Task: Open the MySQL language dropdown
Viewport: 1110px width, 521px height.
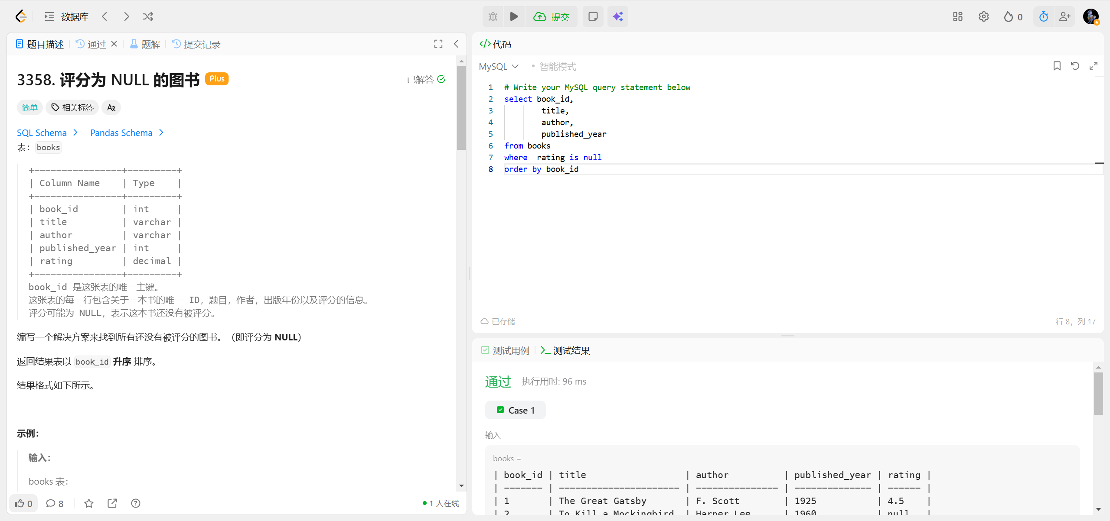Action: tap(499, 66)
